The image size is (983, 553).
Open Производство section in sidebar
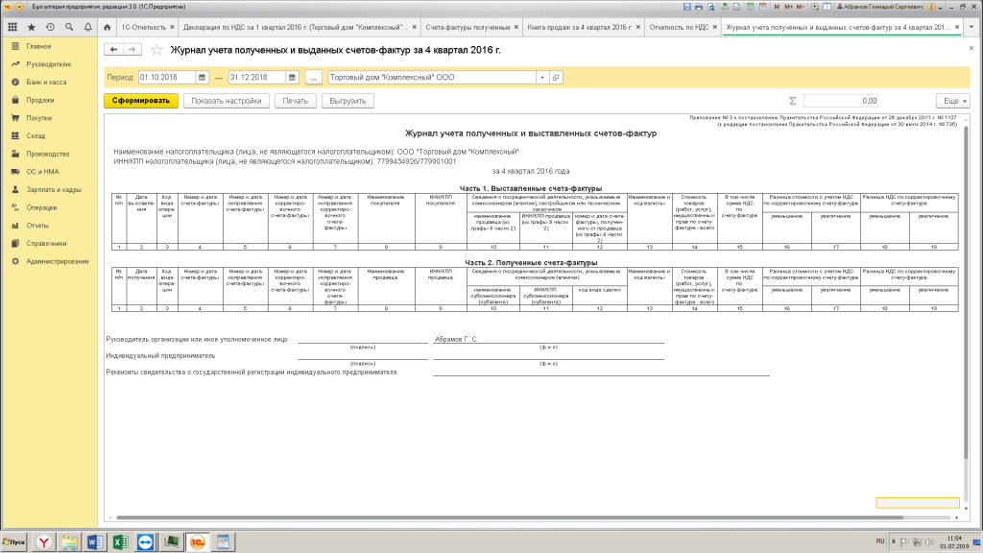(49, 154)
